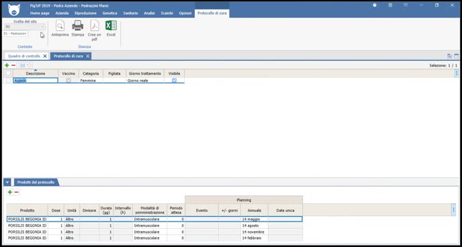Click the Date unica column header

[285, 211]
